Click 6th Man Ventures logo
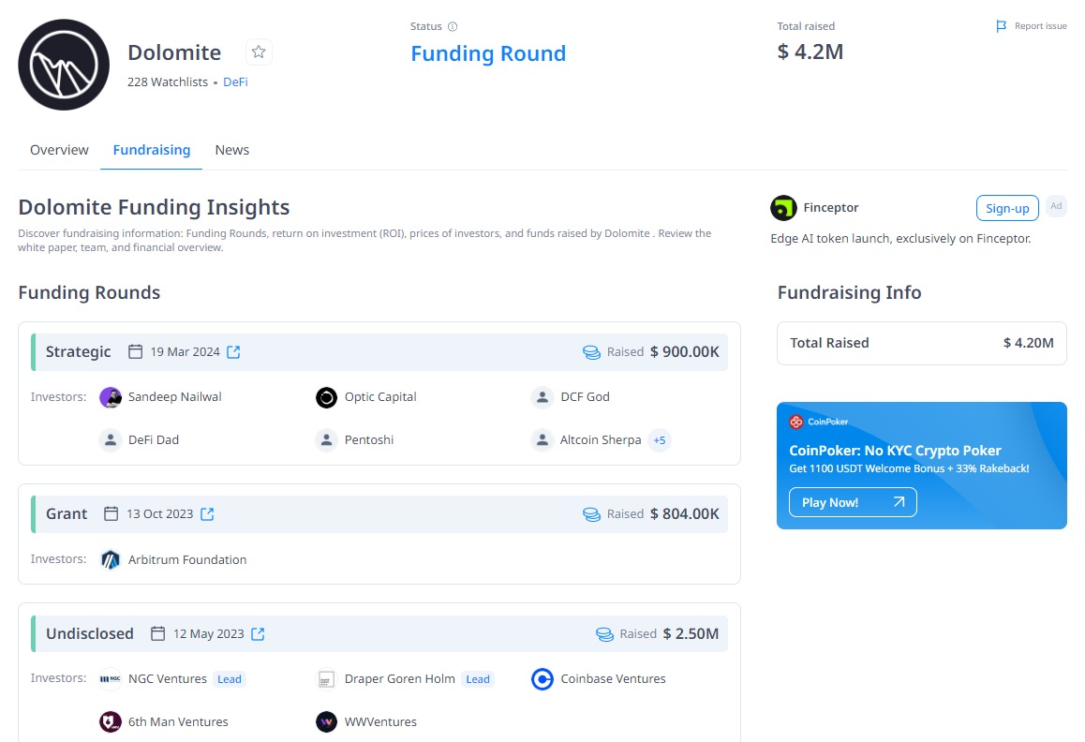 point(111,722)
